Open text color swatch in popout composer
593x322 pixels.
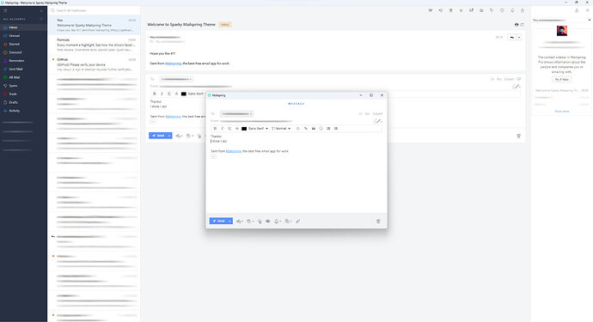coord(244,129)
